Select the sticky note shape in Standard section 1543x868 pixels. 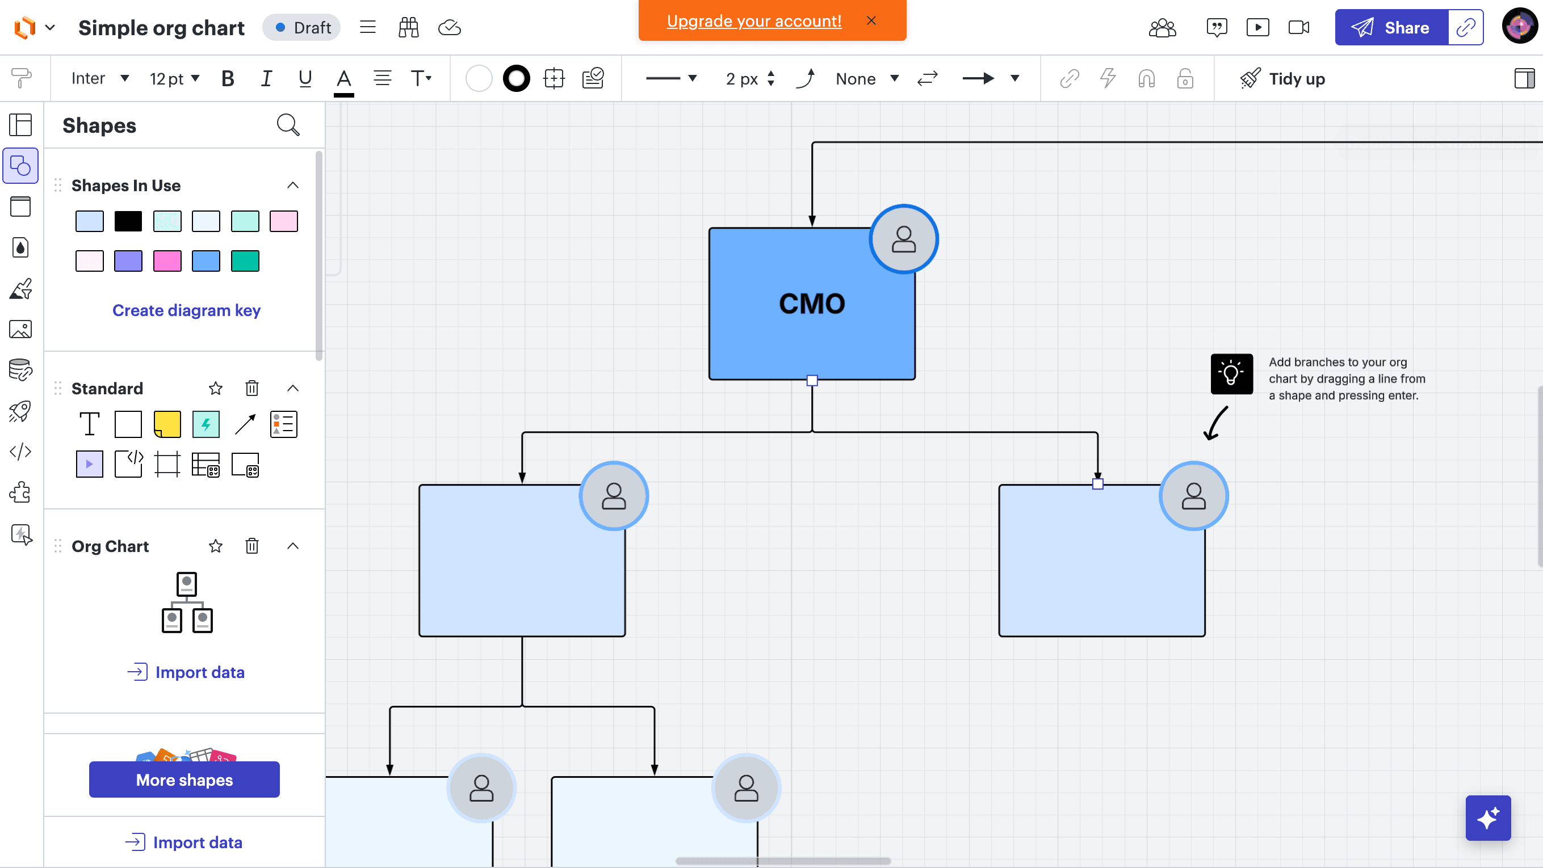[x=167, y=424]
